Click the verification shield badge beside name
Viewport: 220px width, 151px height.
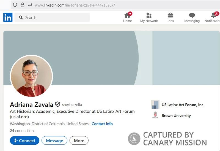pyautogui.click(x=57, y=104)
